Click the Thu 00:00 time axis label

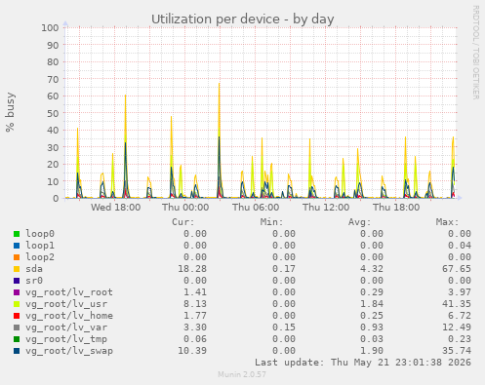click(185, 208)
